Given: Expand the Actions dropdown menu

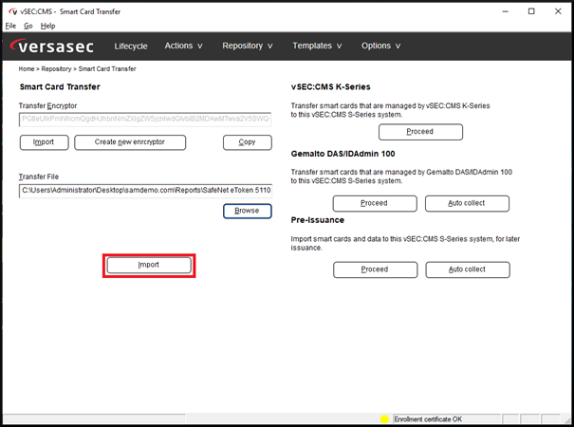Looking at the screenshot, I should (x=183, y=46).
